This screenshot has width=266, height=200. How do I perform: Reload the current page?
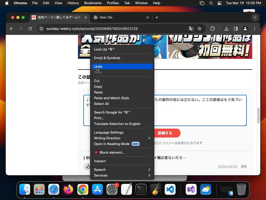tap(30, 29)
